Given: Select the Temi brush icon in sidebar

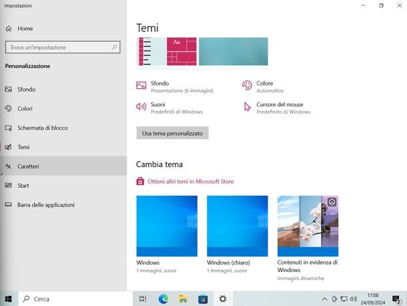Looking at the screenshot, I should coord(8,147).
